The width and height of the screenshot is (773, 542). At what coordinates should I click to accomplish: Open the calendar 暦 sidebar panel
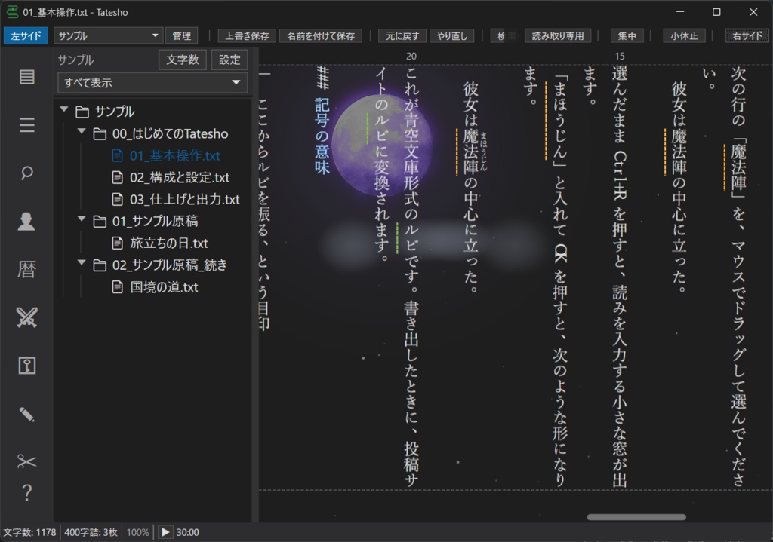point(26,269)
